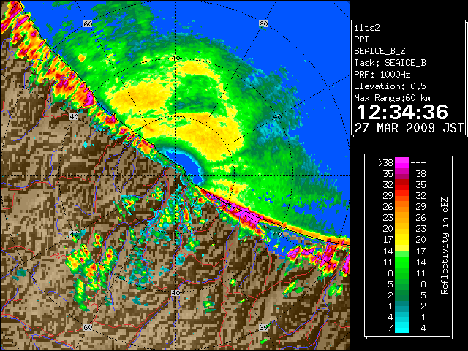Select the 'Task: SEAICE_B' line
The width and height of the screenshot is (468, 351).
(390, 63)
